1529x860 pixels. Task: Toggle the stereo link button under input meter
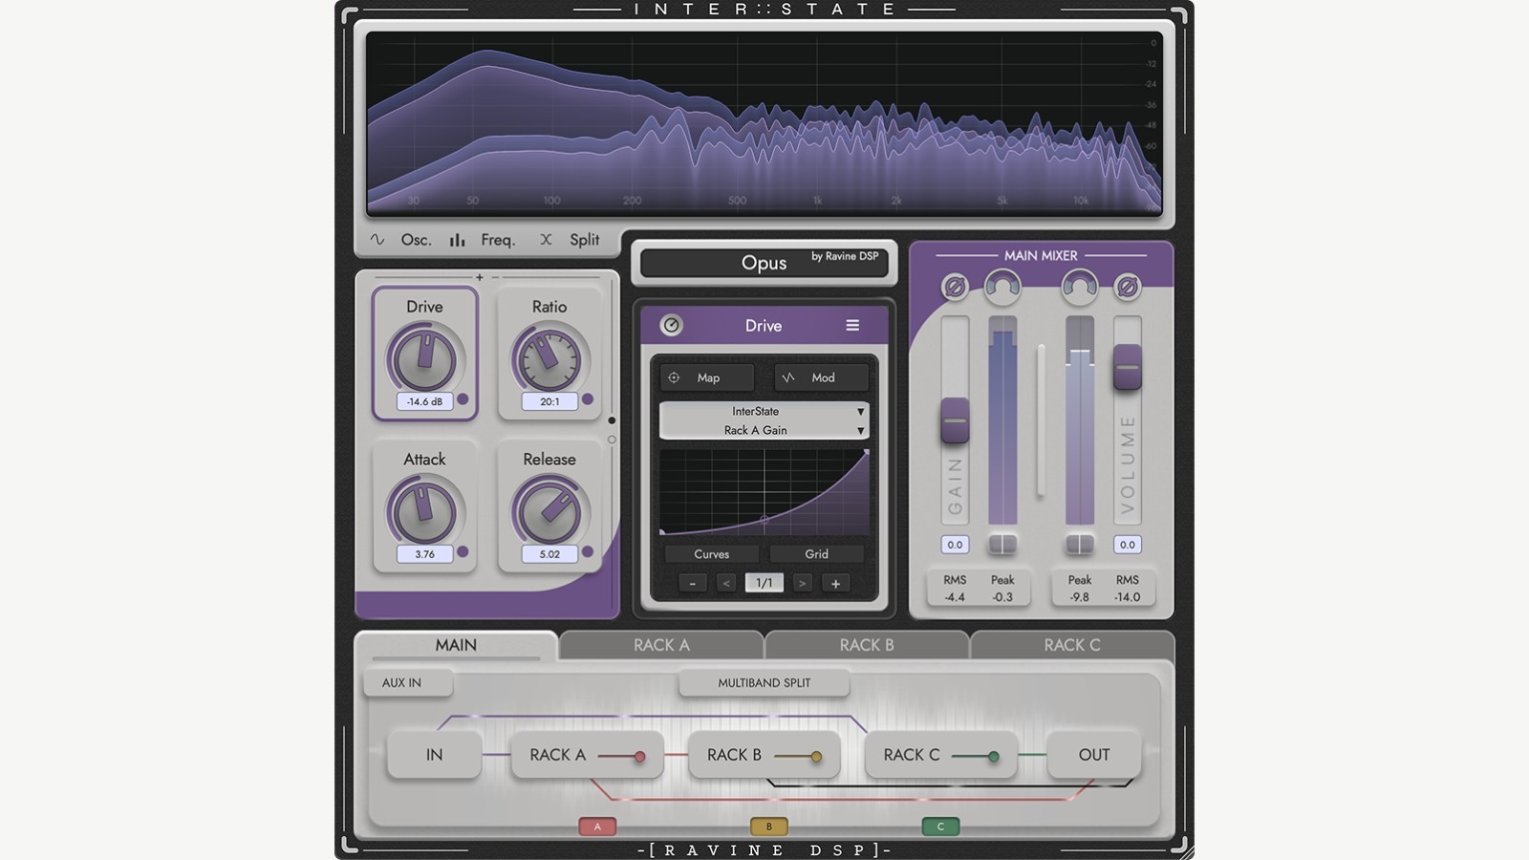point(1002,545)
